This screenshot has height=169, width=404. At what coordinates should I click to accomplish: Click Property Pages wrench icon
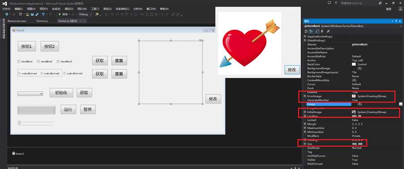point(328,31)
